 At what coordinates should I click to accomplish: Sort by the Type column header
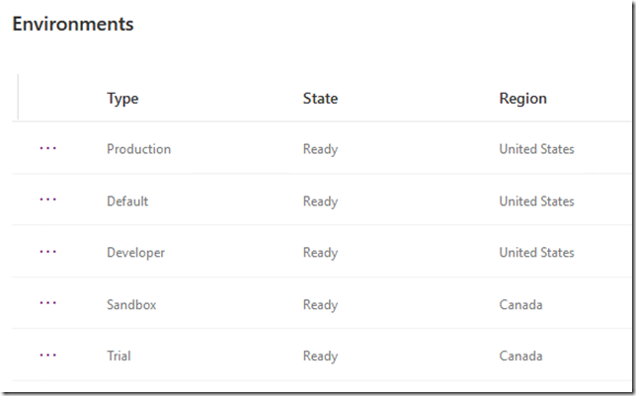coord(122,99)
